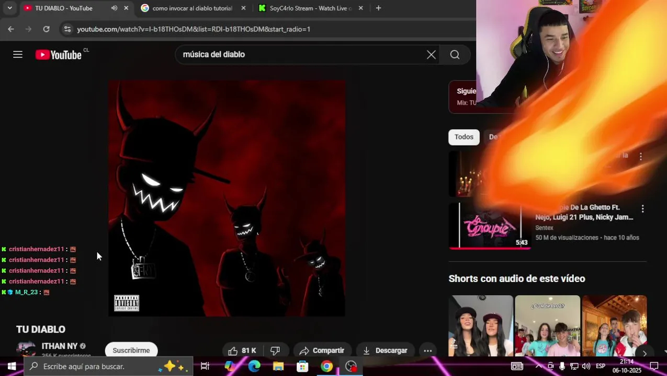Screen dimensions: 667x376
Task: Click the Windows taskbar search box
Action: tap(109, 366)
